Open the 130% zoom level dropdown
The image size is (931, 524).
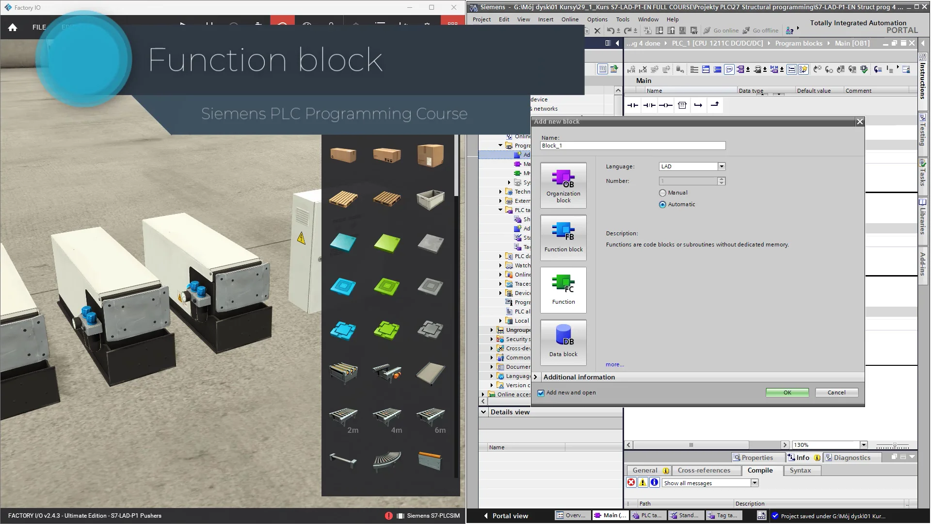[864, 445]
